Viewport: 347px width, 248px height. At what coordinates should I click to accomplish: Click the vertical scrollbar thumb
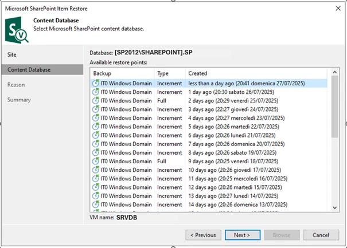click(x=335, y=107)
